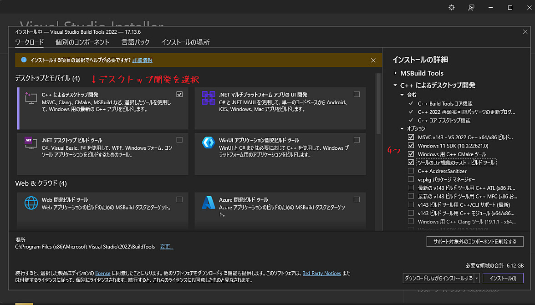The width and height of the screenshot is (535, 305).
Task: Click the feedback icon in the title bar
Action: pyautogui.click(x=471, y=7)
